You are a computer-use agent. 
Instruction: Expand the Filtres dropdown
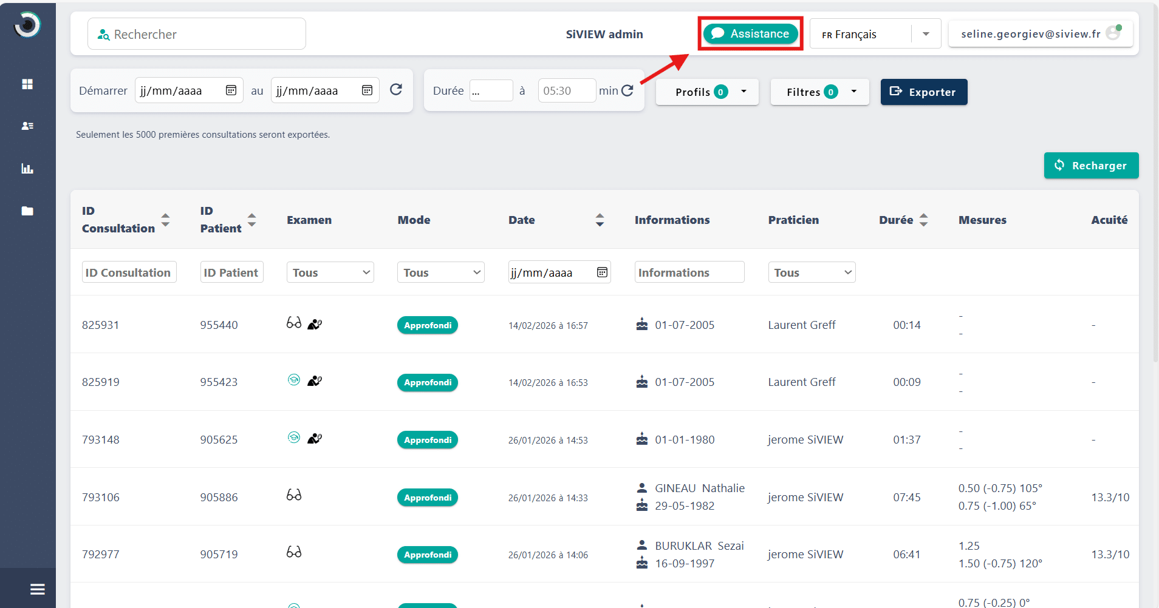819,92
